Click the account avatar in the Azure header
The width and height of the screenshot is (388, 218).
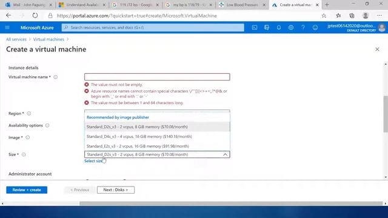[382, 27]
